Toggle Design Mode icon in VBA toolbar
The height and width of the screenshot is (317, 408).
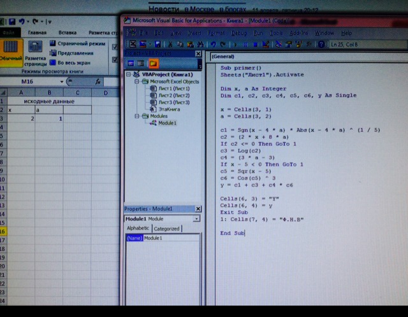pos(265,45)
